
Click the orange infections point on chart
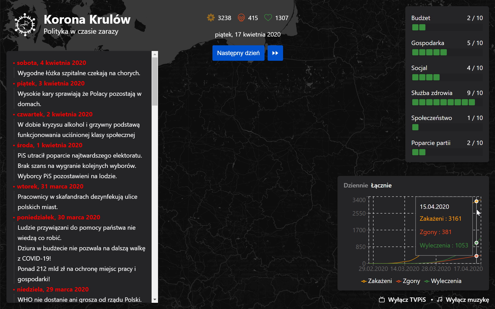pos(476,201)
